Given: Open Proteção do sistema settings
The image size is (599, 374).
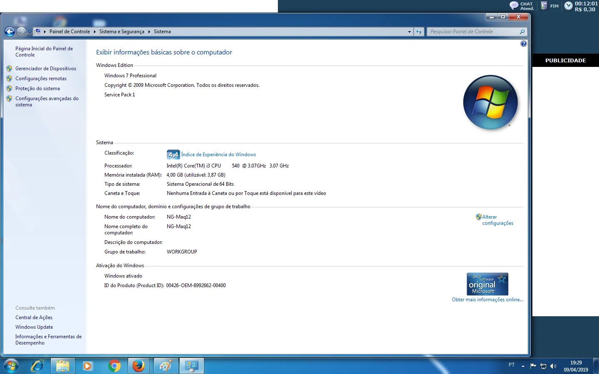Looking at the screenshot, I should click(x=37, y=89).
